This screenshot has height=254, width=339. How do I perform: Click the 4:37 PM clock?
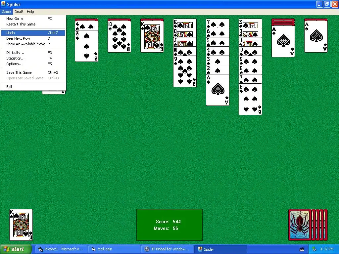(x=327, y=249)
